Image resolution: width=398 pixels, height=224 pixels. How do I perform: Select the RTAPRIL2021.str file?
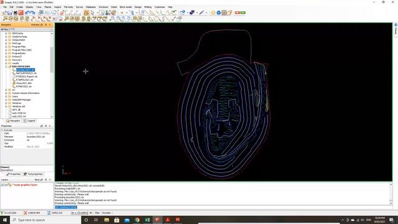24,80
